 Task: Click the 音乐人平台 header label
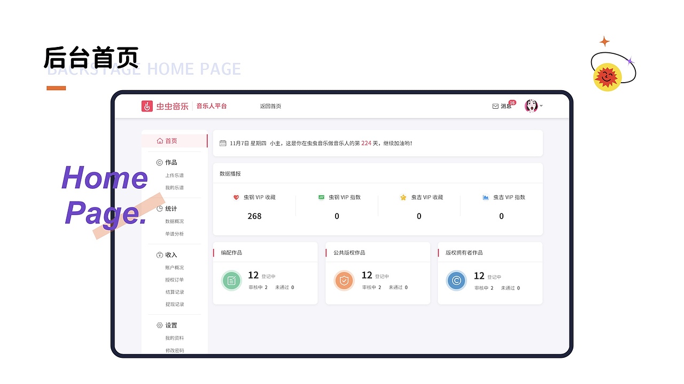pyautogui.click(x=212, y=106)
